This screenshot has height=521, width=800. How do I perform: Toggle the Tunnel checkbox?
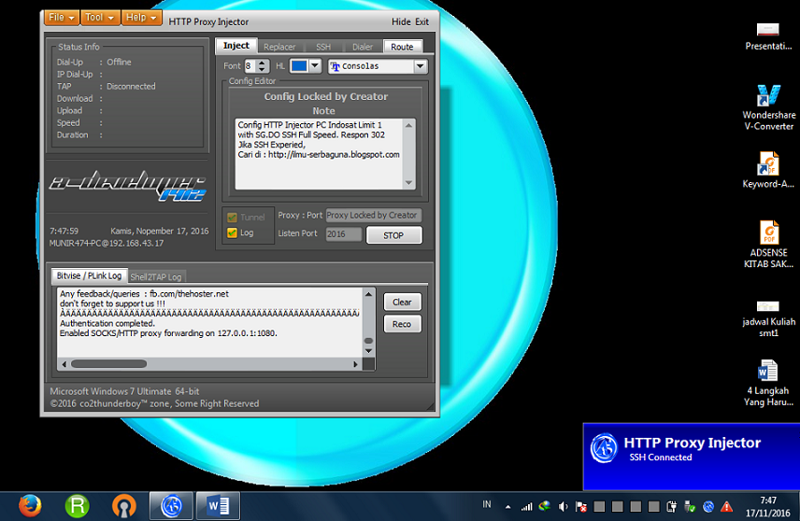click(232, 218)
